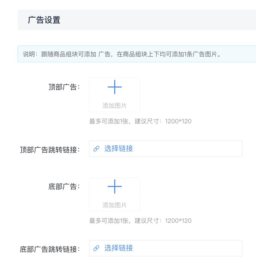The width and height of the screenshot is (256, 266).
Task: Focus the 顶部广告跳转链接 input field
Action: 166,149
